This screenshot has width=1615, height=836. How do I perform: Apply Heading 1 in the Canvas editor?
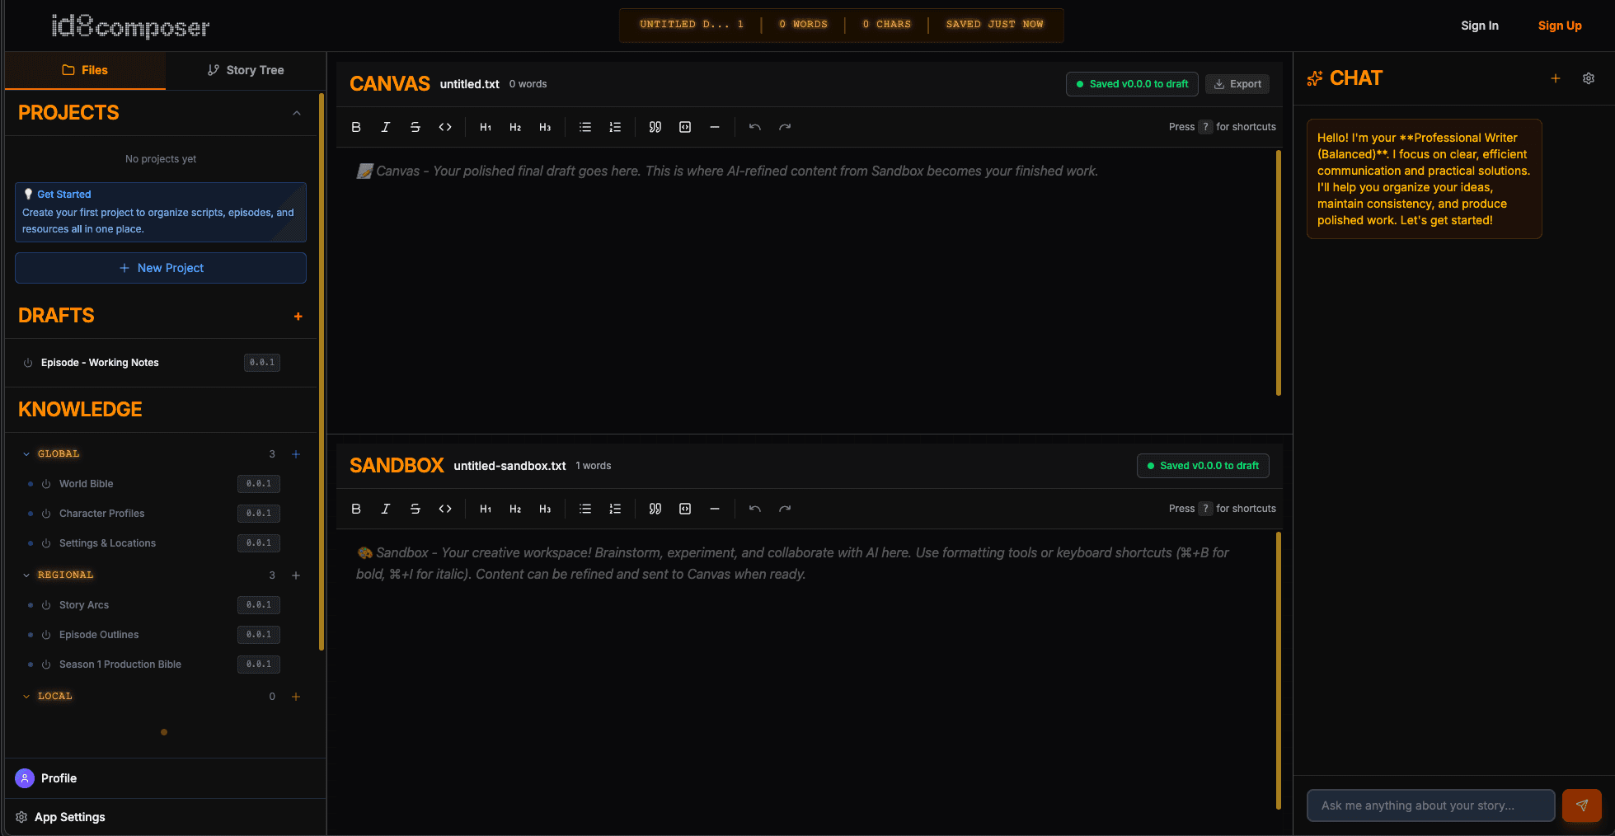click(x=485, y=127)
